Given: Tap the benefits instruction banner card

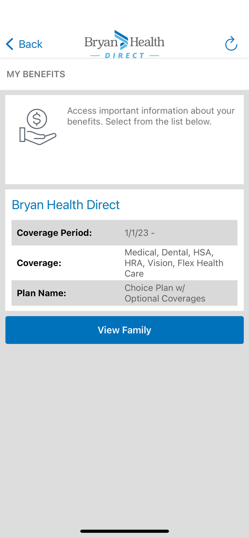Looking at the screenshot, I should (x=124, y=139).
